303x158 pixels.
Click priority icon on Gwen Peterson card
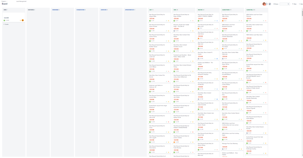click(x=265, y=21)
